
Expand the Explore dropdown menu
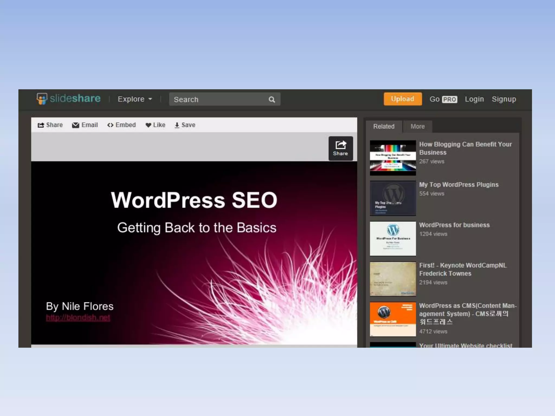click(135, 99)
